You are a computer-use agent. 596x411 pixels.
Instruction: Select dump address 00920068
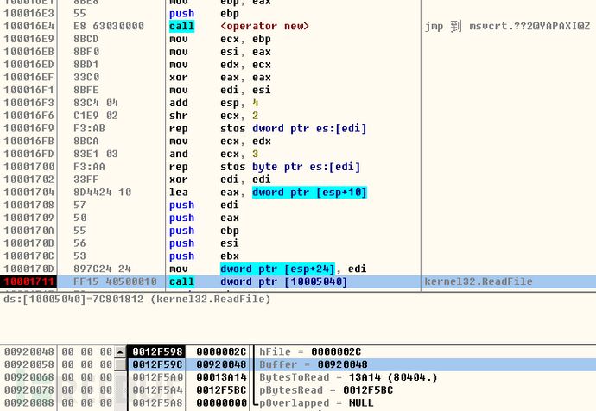[x=29, y=377]
